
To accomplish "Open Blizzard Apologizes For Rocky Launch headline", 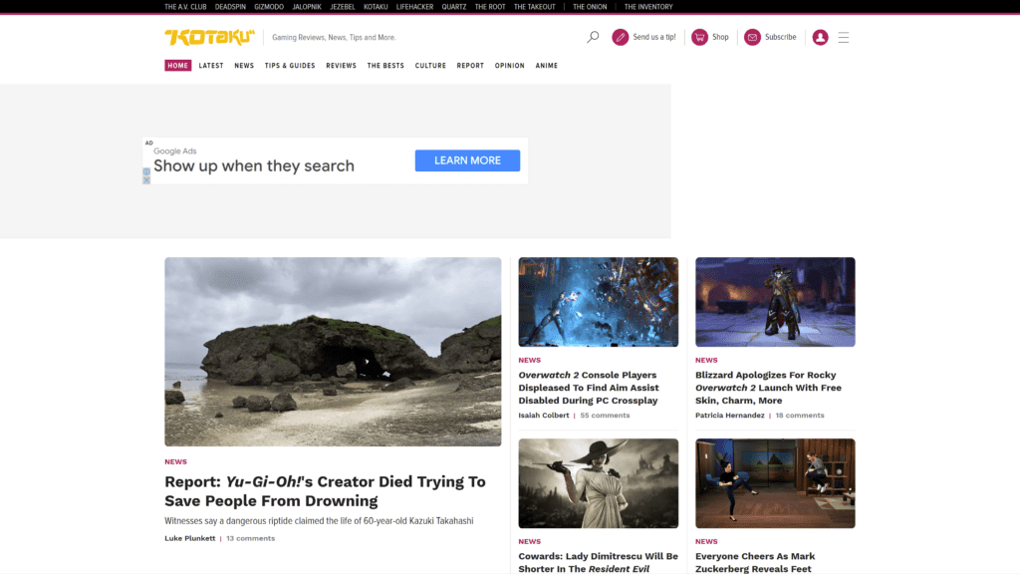I will point(768,388).
